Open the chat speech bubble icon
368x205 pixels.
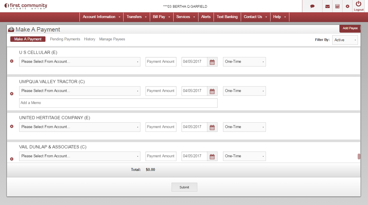(312, 6)
